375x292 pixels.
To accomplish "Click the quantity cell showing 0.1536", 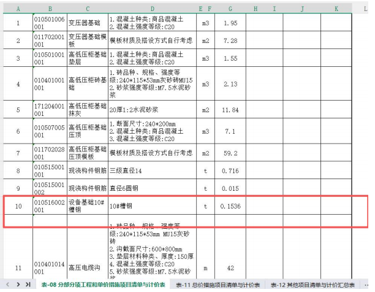I will 230,206.
